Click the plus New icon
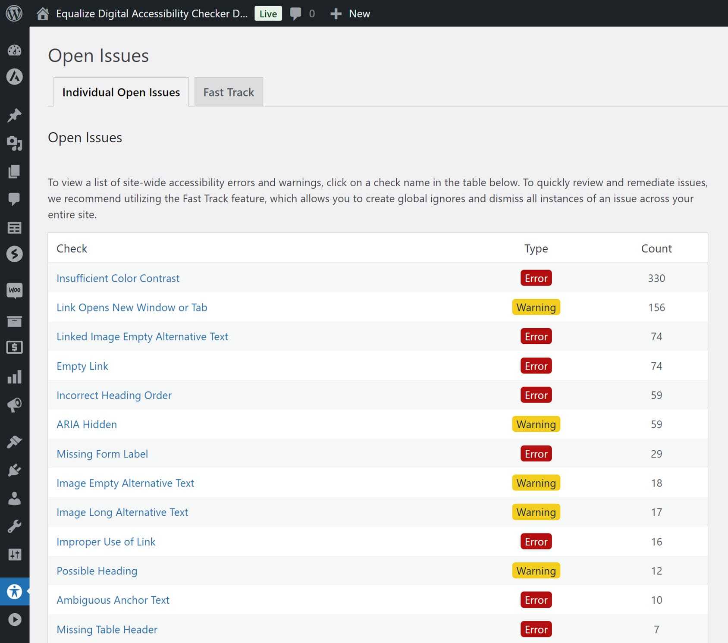The height and width of the screenshot is (643, 728). [336, 14]
